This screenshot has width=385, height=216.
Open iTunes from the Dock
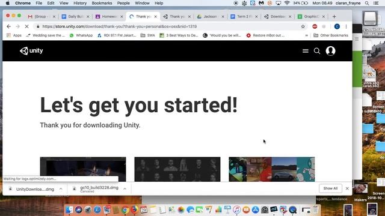click(x=236, y=210)
